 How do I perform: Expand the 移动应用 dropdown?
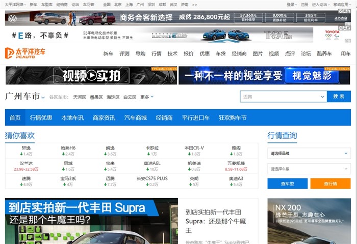(342, 5)
